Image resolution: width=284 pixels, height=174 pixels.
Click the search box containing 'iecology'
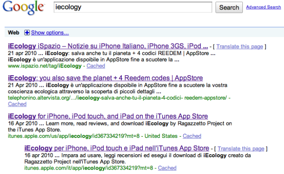132,7
